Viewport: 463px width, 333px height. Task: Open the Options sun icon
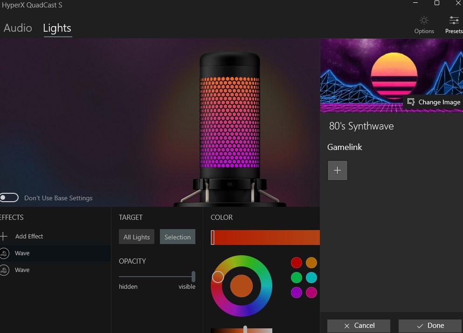(424, 20)
